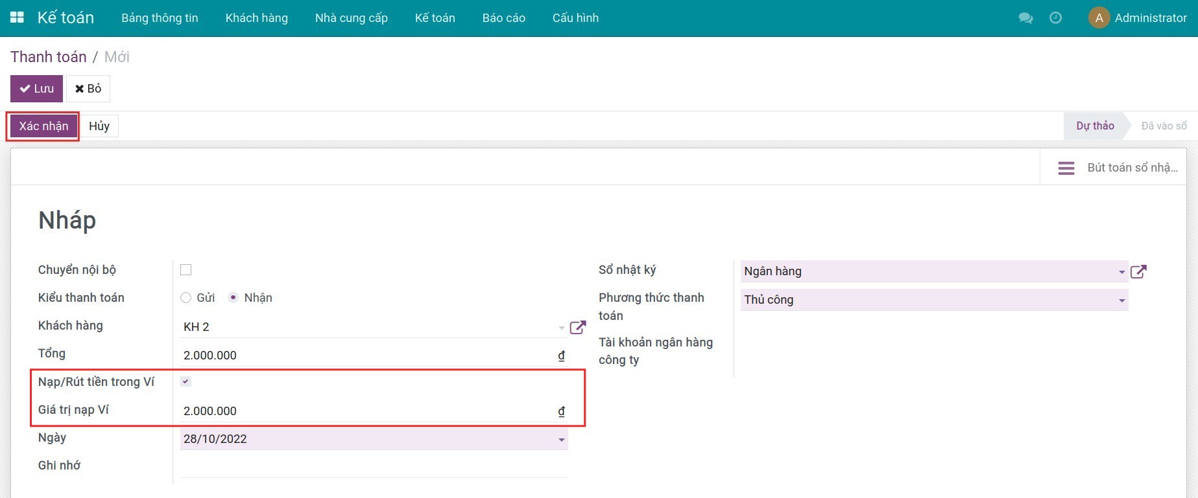Open the apps grid menu icon
The image size is (1198, 498).
tap(18, 17)
